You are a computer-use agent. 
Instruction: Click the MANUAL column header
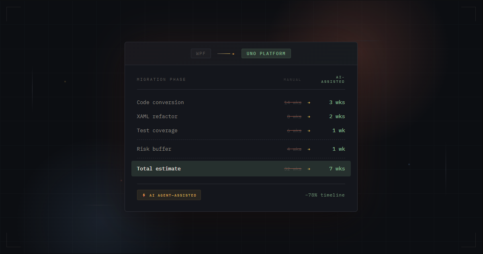click(x=292, y=80)
